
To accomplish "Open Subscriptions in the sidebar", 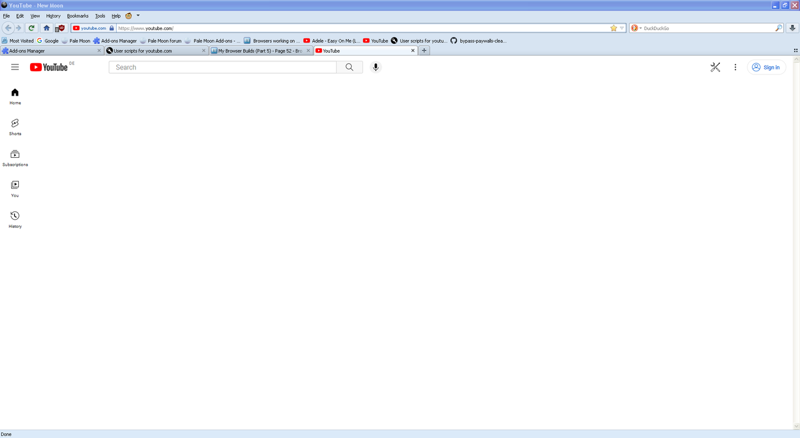I will (x=15, y=158).
